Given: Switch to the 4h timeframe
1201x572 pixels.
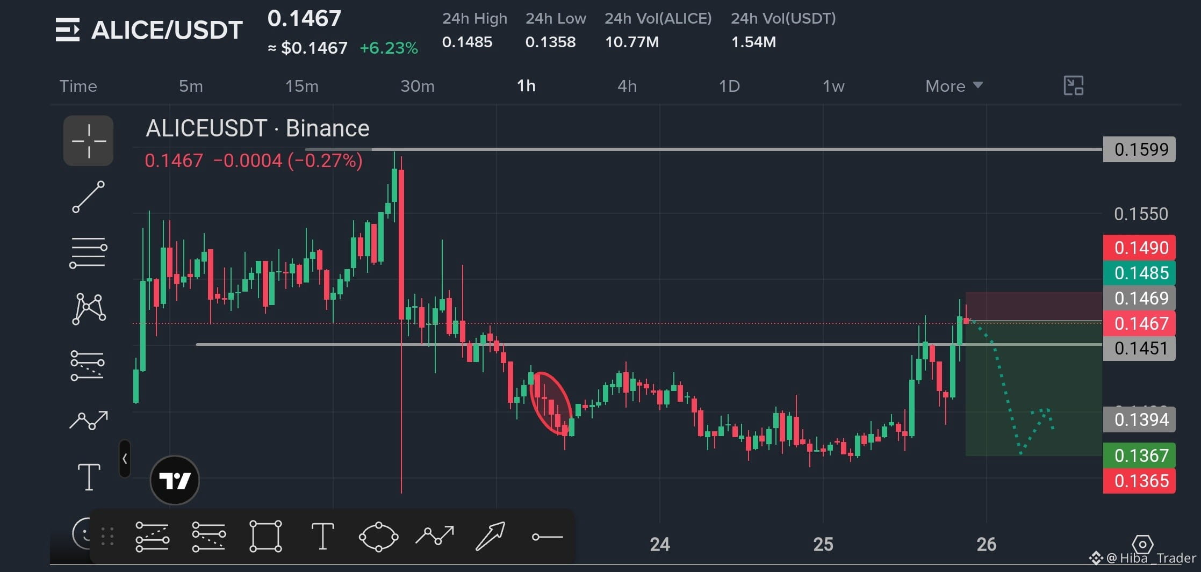Looking at the screenshot, I should pos(627,86).
